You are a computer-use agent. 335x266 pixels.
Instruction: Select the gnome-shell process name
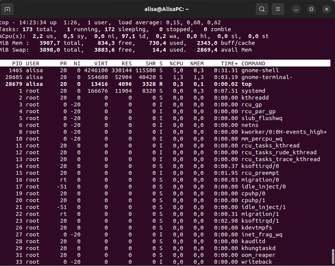point(260,70)
